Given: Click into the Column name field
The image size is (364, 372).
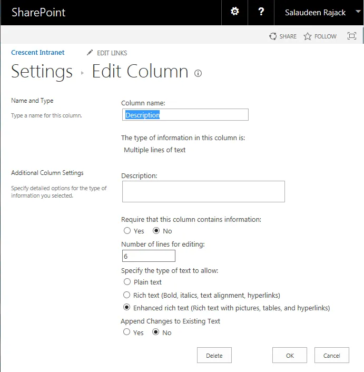Looking at the screenshot, I should click(x=185, y=115).
